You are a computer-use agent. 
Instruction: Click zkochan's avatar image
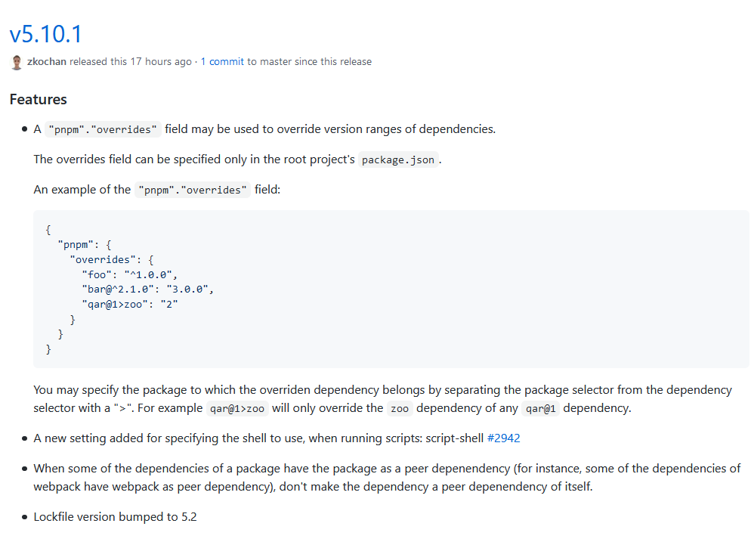(17, 62)
